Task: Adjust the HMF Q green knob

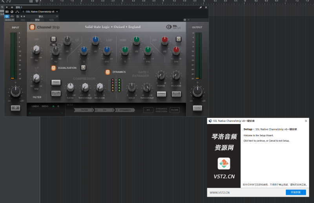Action: point(125,51)
